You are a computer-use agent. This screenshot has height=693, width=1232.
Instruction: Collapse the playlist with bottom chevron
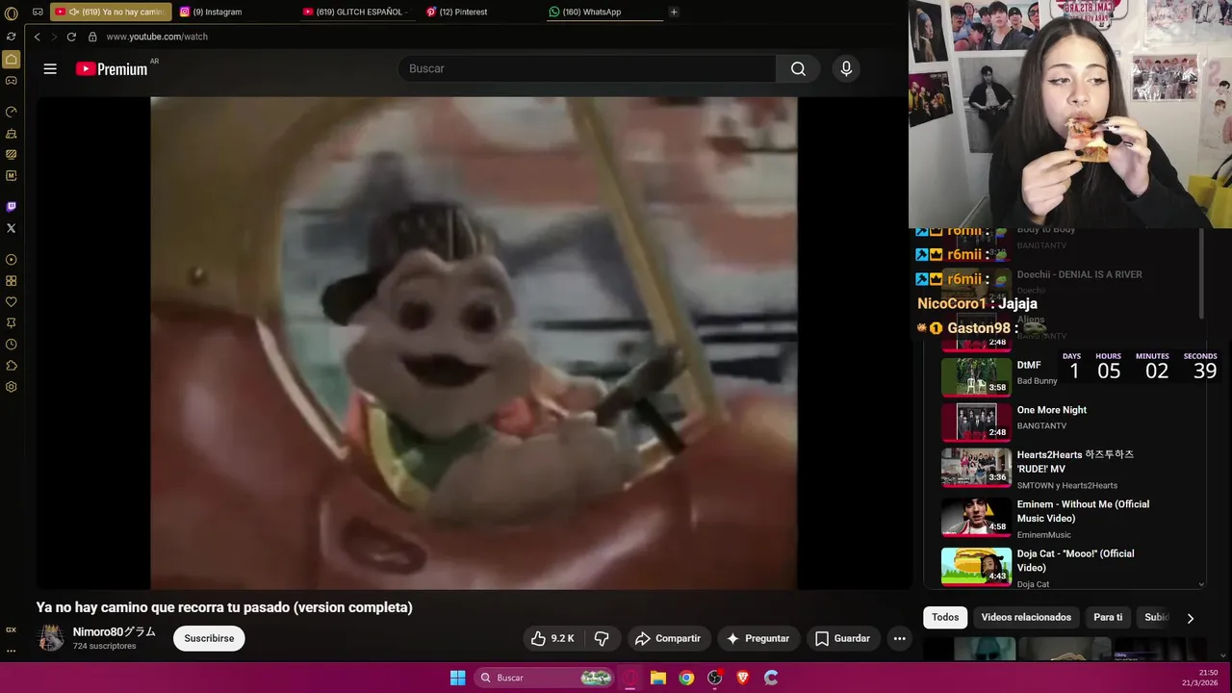tap(1201, 584)
